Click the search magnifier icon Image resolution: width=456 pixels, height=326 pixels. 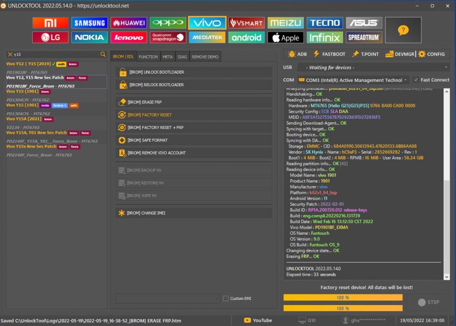point(103,54)
